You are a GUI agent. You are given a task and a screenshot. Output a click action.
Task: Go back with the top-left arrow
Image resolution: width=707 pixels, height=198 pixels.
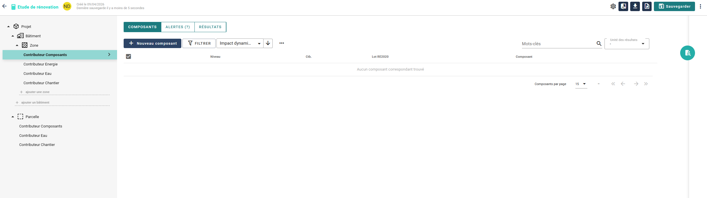point(4,6)
